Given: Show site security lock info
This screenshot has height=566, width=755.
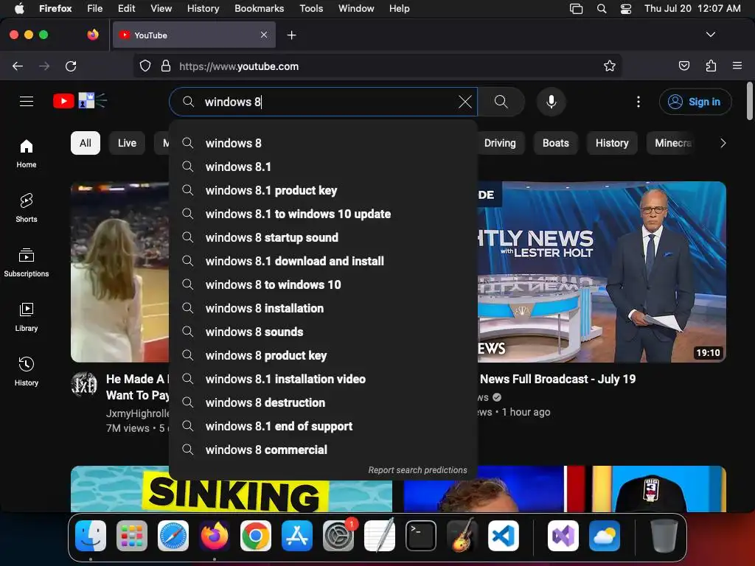Looking at the screenshot, I should [166, 66].
